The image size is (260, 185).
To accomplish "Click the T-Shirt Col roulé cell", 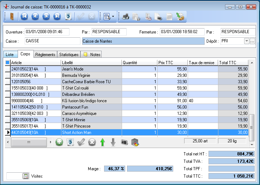I will [91, 88].
